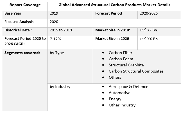The height and width of the screenshot is (114, 183).
Task: Select the Forecast Period label
Action: [108, 13]
